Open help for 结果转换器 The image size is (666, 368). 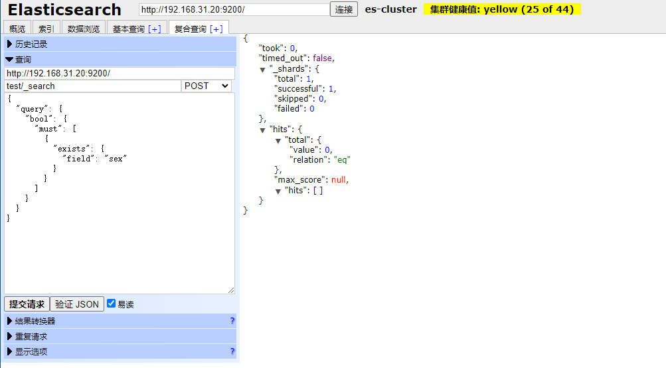click(x=232, y=321)
